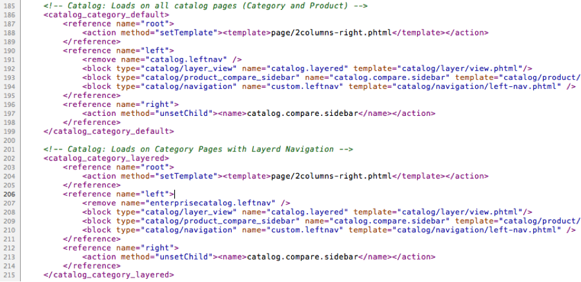Click opening <catalog_category_default> tag
The height and width of the screenshot is (282, 581).
pyautogui.click(x=107, y=15)
